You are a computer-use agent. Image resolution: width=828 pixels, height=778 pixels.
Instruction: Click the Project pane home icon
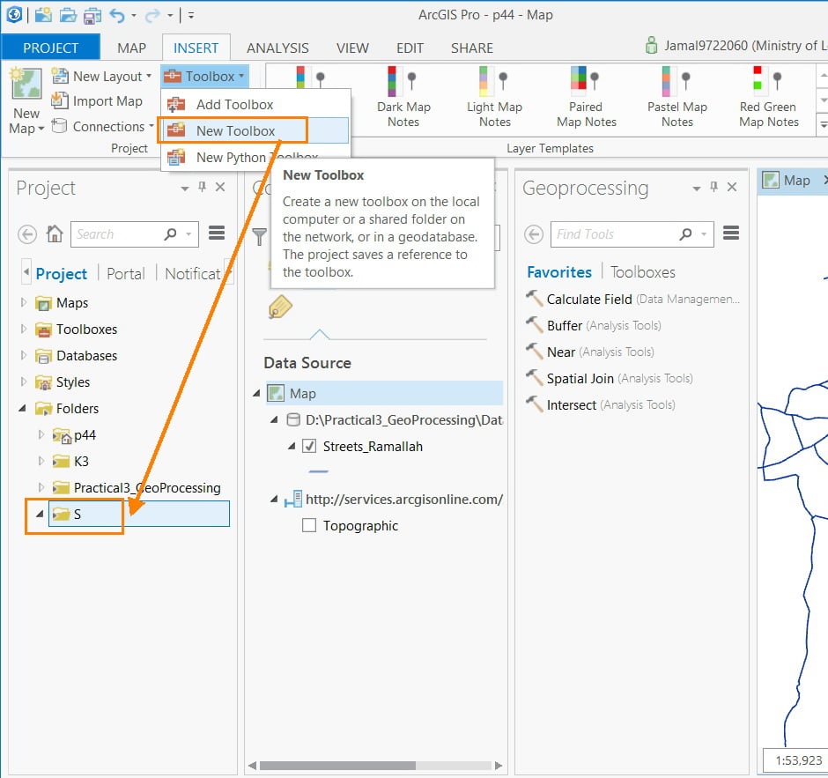tap(55, 233)
